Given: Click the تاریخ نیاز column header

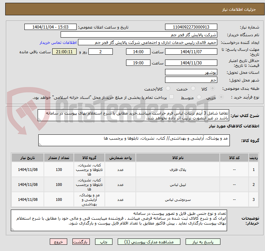Looking at the screenshot, I should click(28, 158).
